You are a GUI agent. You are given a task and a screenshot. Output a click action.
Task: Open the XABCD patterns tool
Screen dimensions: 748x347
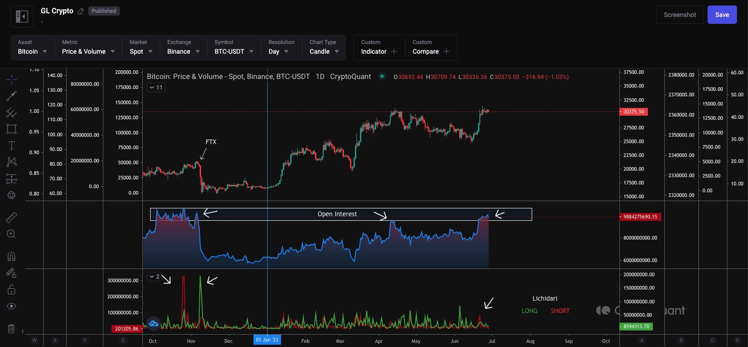pos(11,162)
